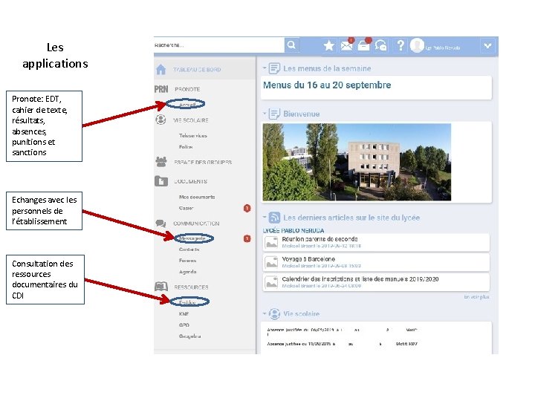Click the note icon beside Bienvenue
This screenshot has width=535, height=401.
pos(274,114)
